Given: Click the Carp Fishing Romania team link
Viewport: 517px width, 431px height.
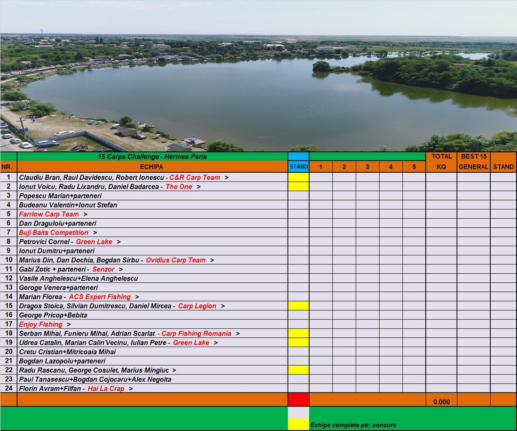Looking at the screenshot, I should pos(196,334).
